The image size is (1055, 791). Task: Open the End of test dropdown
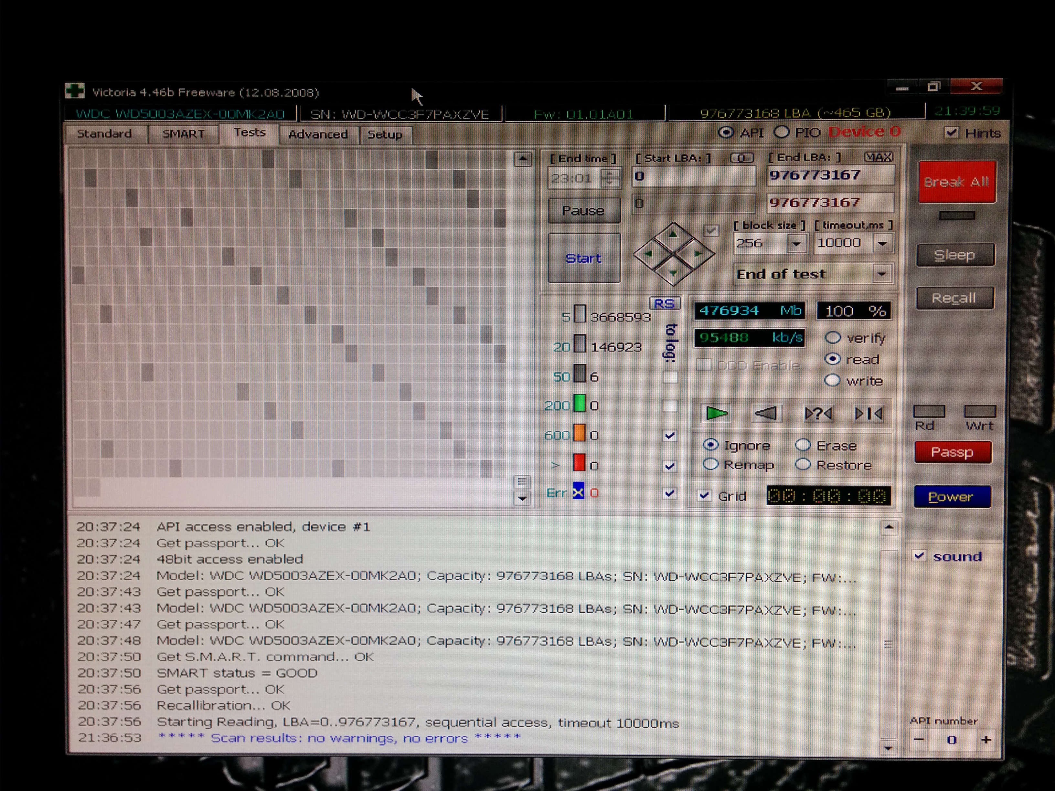tap(881, 274)
